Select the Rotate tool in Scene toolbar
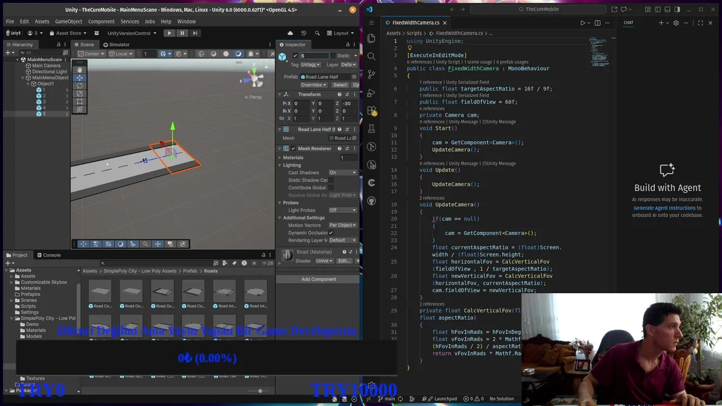 click(x=80, y=86)
